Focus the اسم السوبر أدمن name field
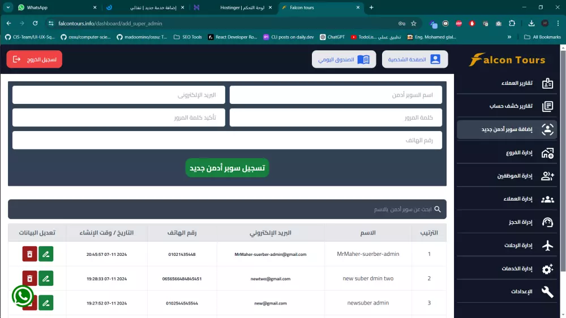 (x=336, y=95)
